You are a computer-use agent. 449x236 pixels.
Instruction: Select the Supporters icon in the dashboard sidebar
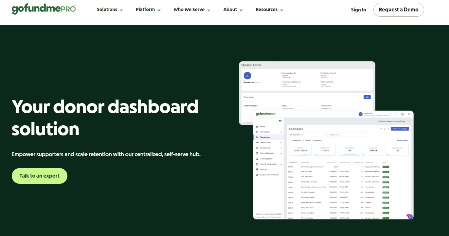coord(257,137)
